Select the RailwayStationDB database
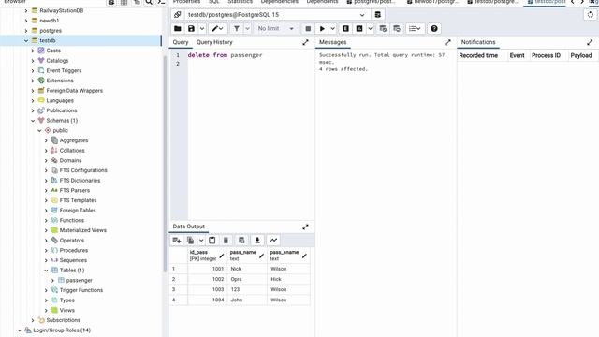This screenshot has width=599, height=337. click(x=62, y=10)
